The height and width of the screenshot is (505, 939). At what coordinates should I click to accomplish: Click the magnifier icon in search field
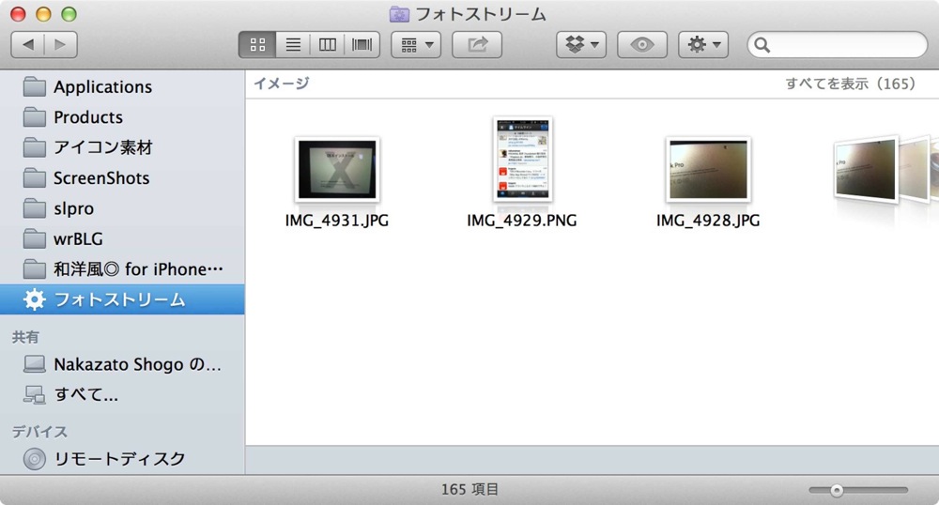[x=762, y=45]
